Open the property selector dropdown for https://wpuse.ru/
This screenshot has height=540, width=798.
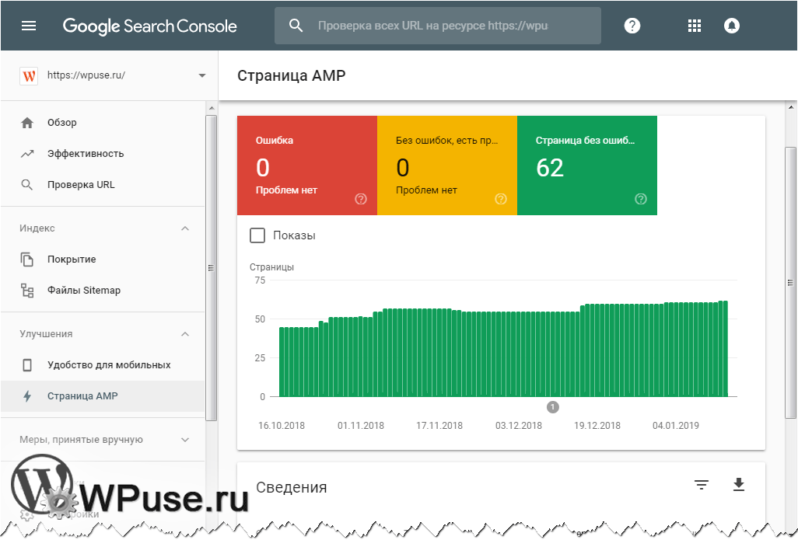coord(202,76)
